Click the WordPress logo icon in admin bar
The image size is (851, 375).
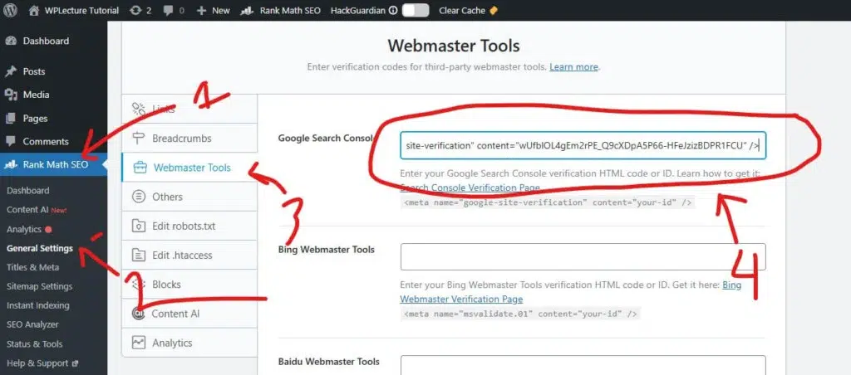coord(11,11)
